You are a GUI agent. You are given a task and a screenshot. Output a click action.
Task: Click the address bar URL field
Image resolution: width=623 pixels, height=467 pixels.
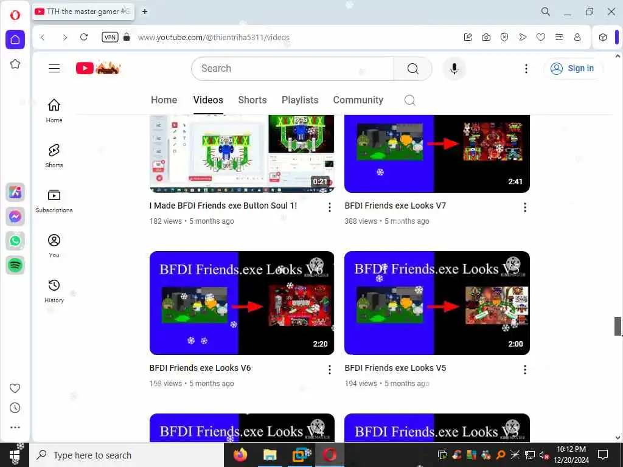(214, 37)
